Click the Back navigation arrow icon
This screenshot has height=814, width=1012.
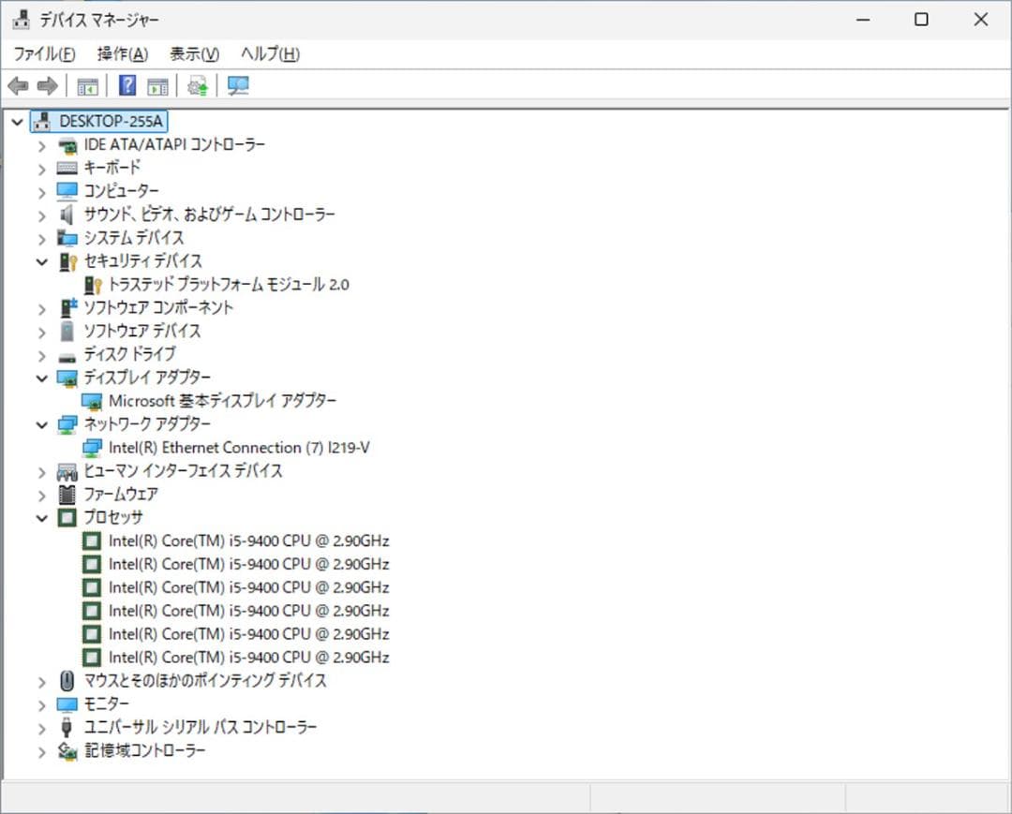pyautogui.click(x=17, y=85)
